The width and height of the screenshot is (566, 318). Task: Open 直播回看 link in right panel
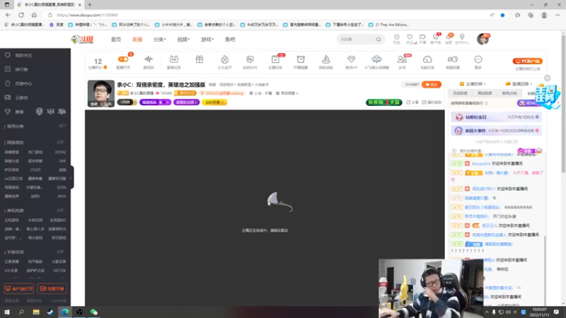pos(519,84)
